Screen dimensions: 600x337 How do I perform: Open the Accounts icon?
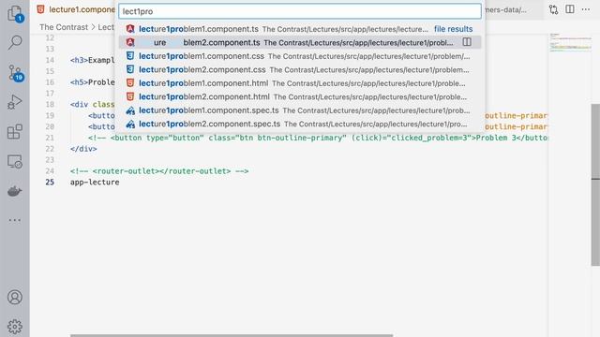[x=15, y=298]
